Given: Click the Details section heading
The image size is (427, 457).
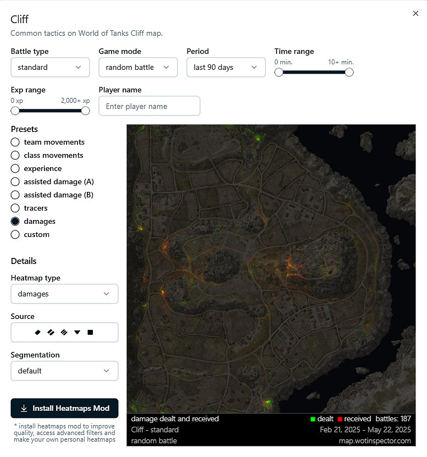Looking at the screenshot, I should click(x=24, y=261).
